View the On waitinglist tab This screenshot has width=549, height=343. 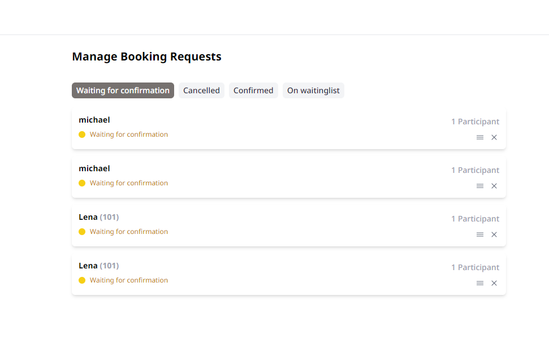click(313, 90)
